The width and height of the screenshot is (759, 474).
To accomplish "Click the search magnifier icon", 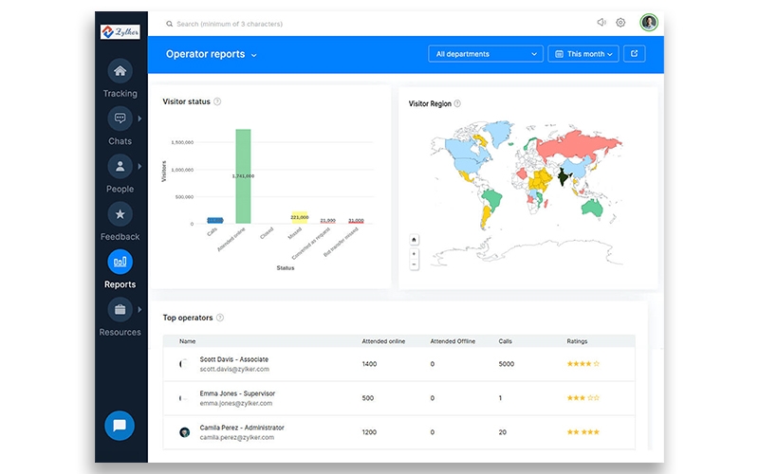I will click(x=170, y=24).
